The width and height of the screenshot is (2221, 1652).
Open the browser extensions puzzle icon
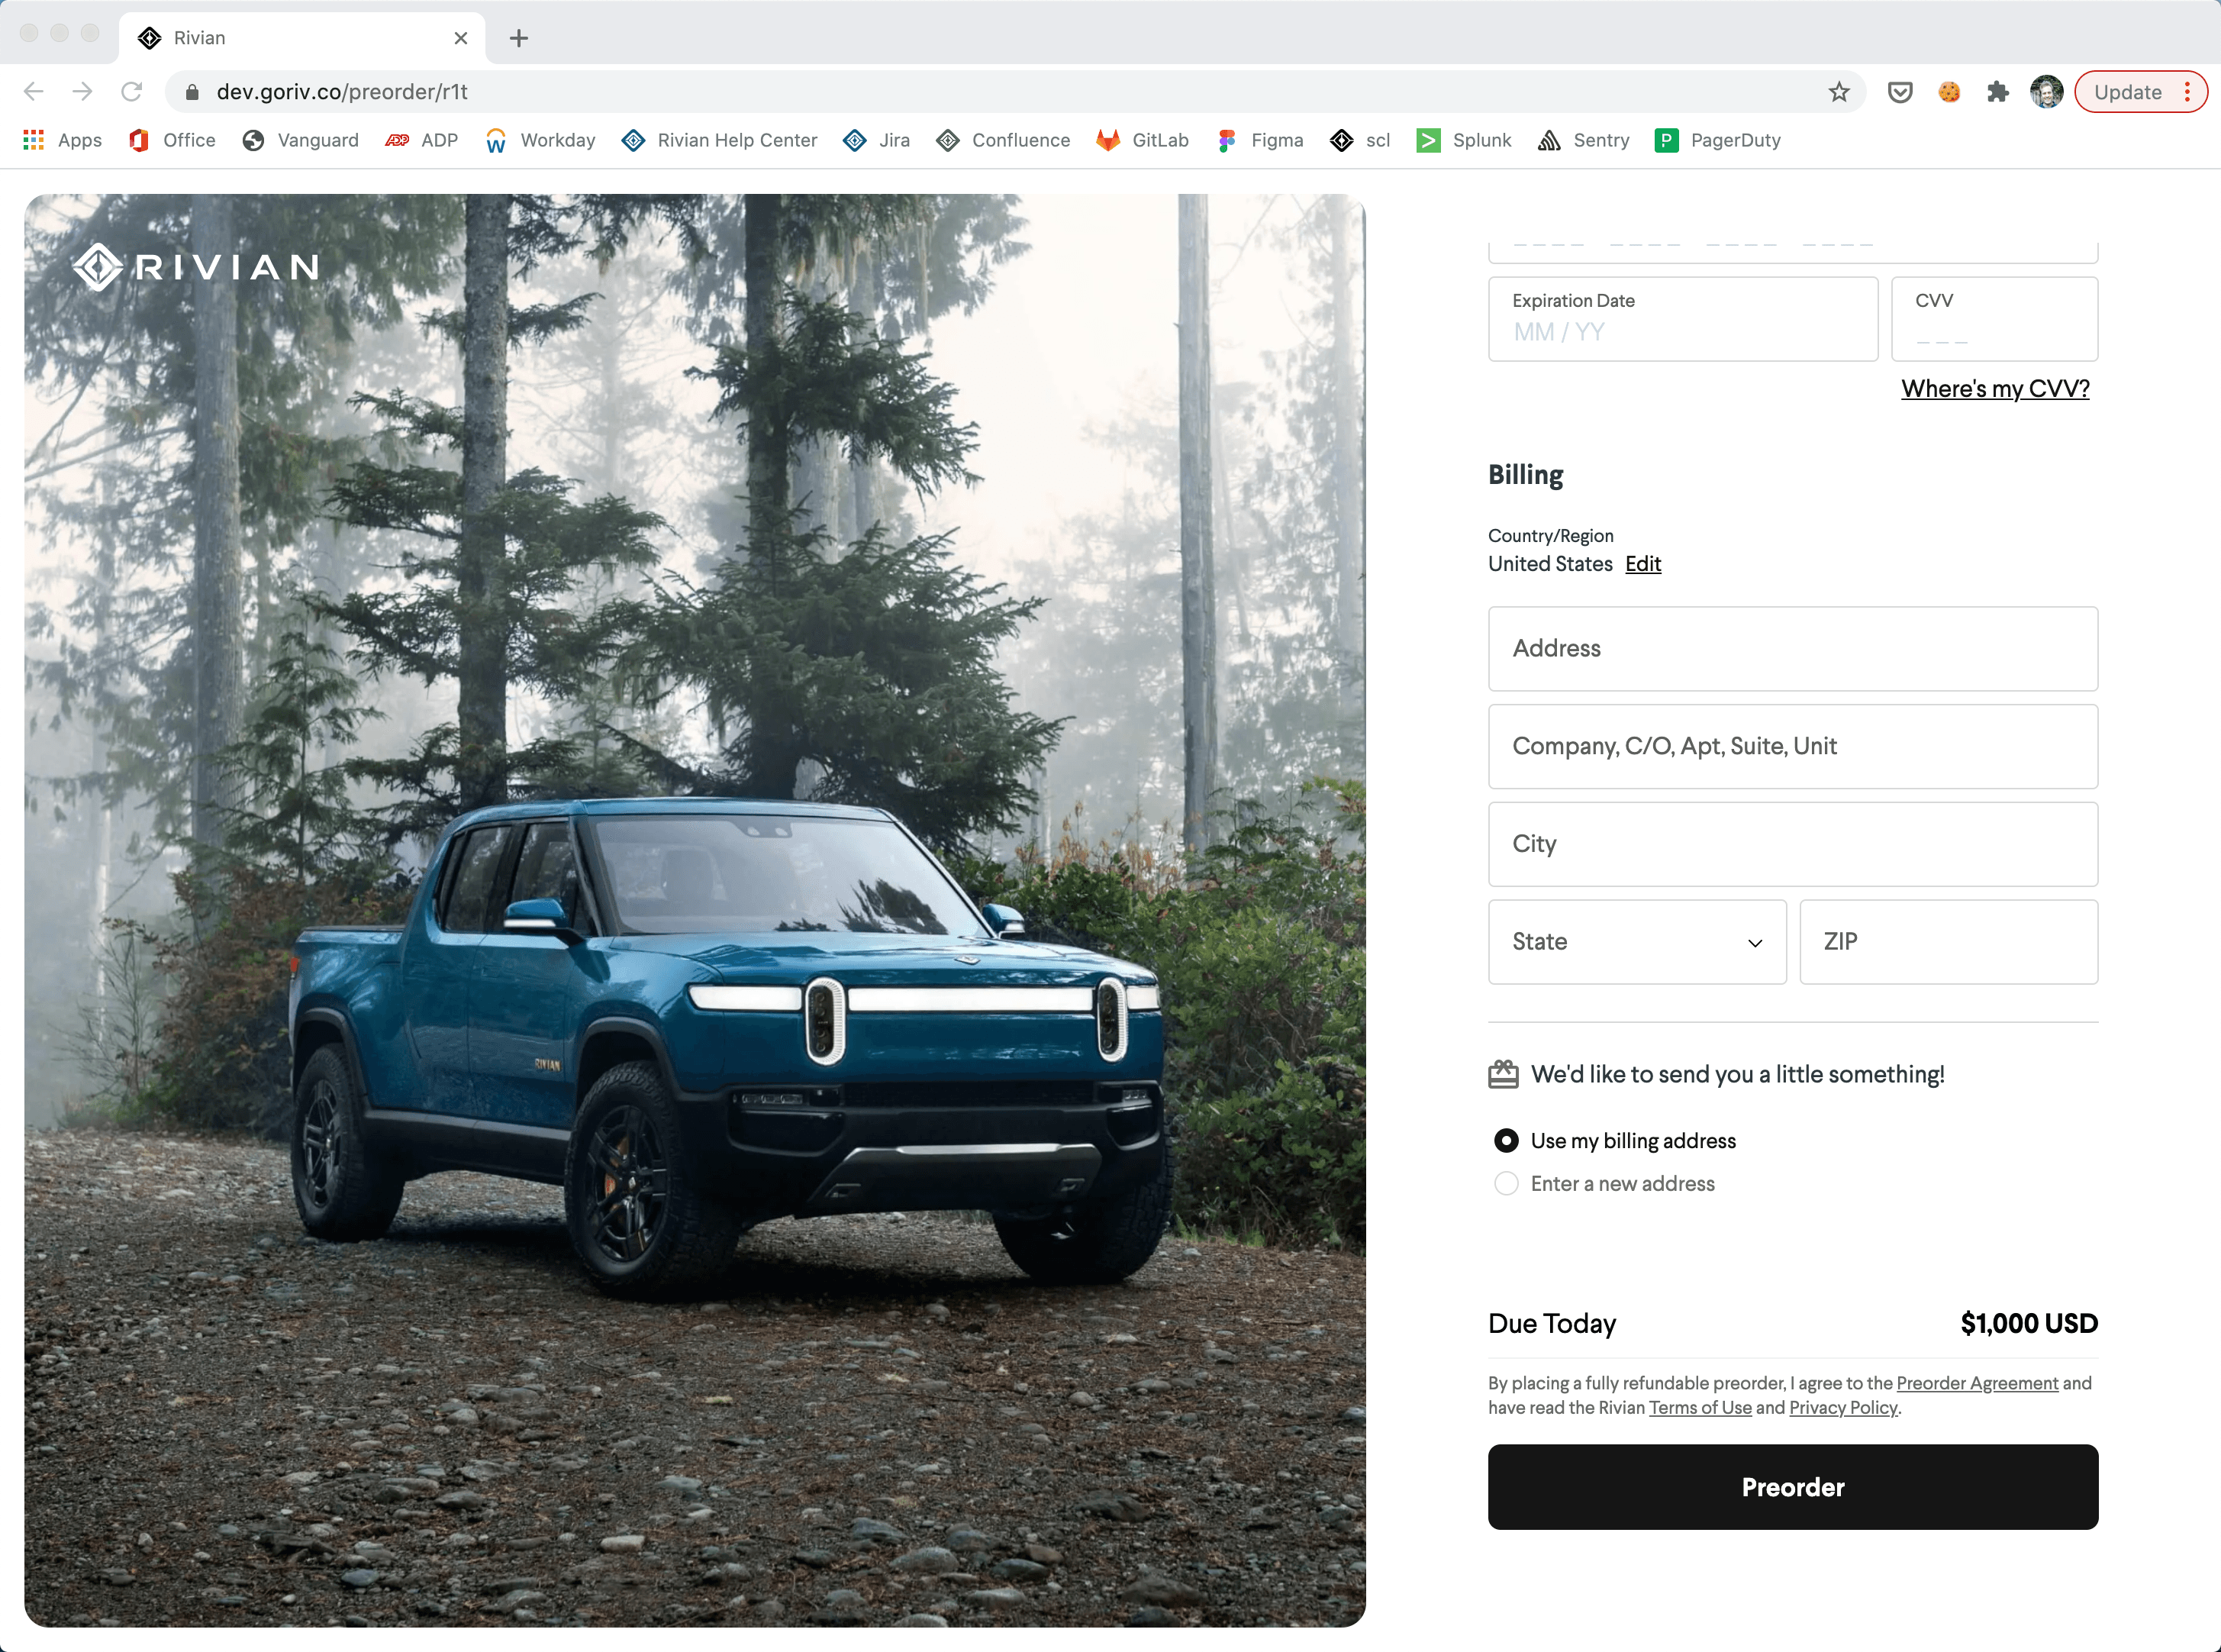coord(1997,91)
